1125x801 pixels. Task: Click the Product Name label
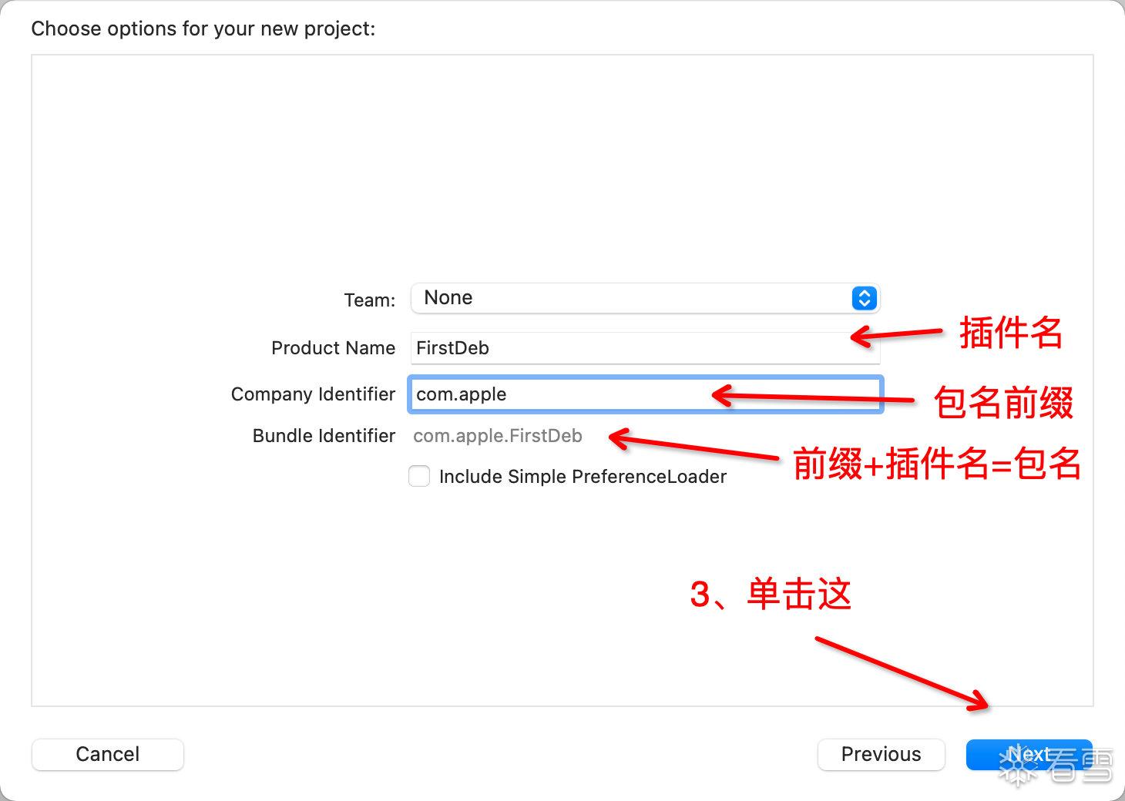(333, 348)
